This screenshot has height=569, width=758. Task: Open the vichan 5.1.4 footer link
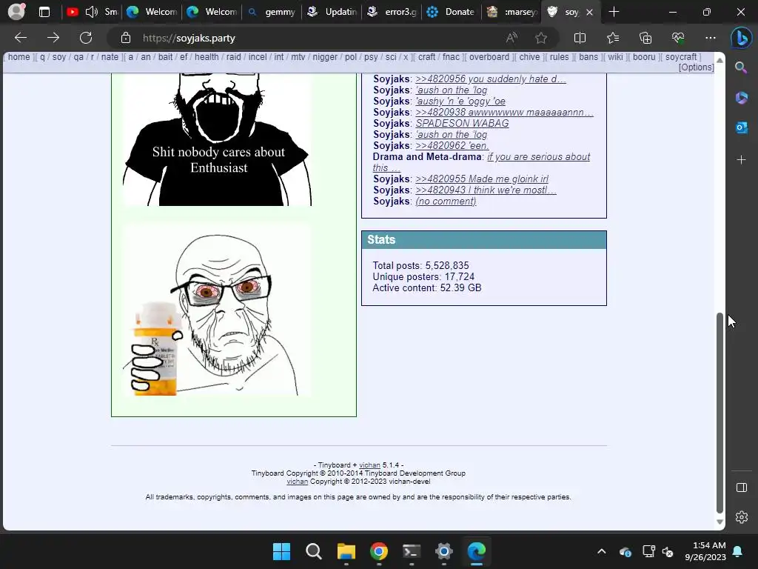pos(369,465)
